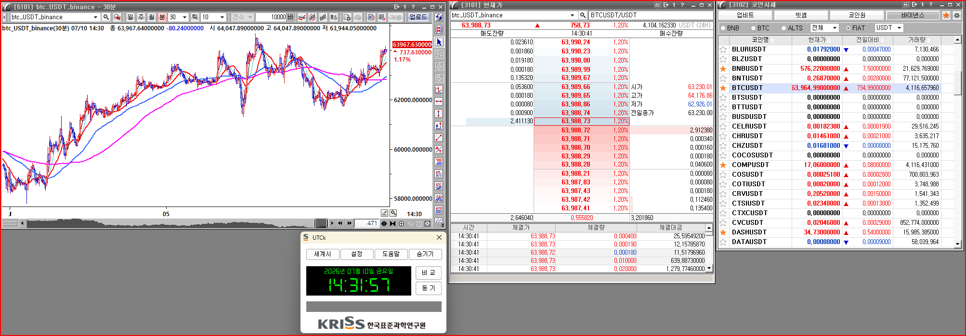Click 동기 sync button in UTCk
Image resolution: width=966 pixels, height=336 pixels.
[429, 288]
